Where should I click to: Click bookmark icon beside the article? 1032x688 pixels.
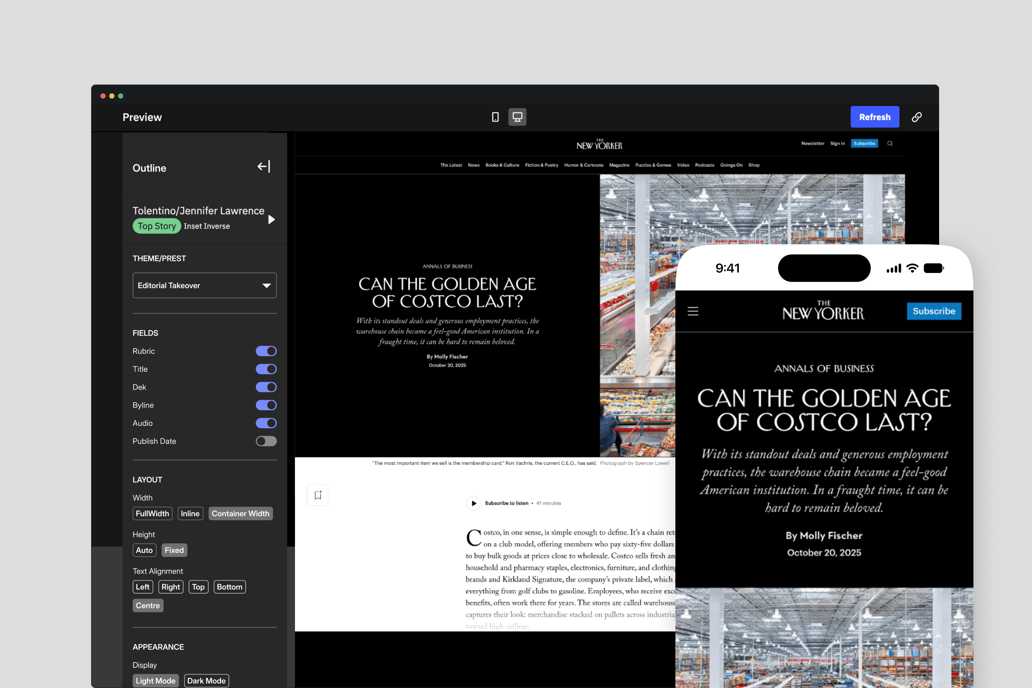pyautogui.click(x=318, y=495)
